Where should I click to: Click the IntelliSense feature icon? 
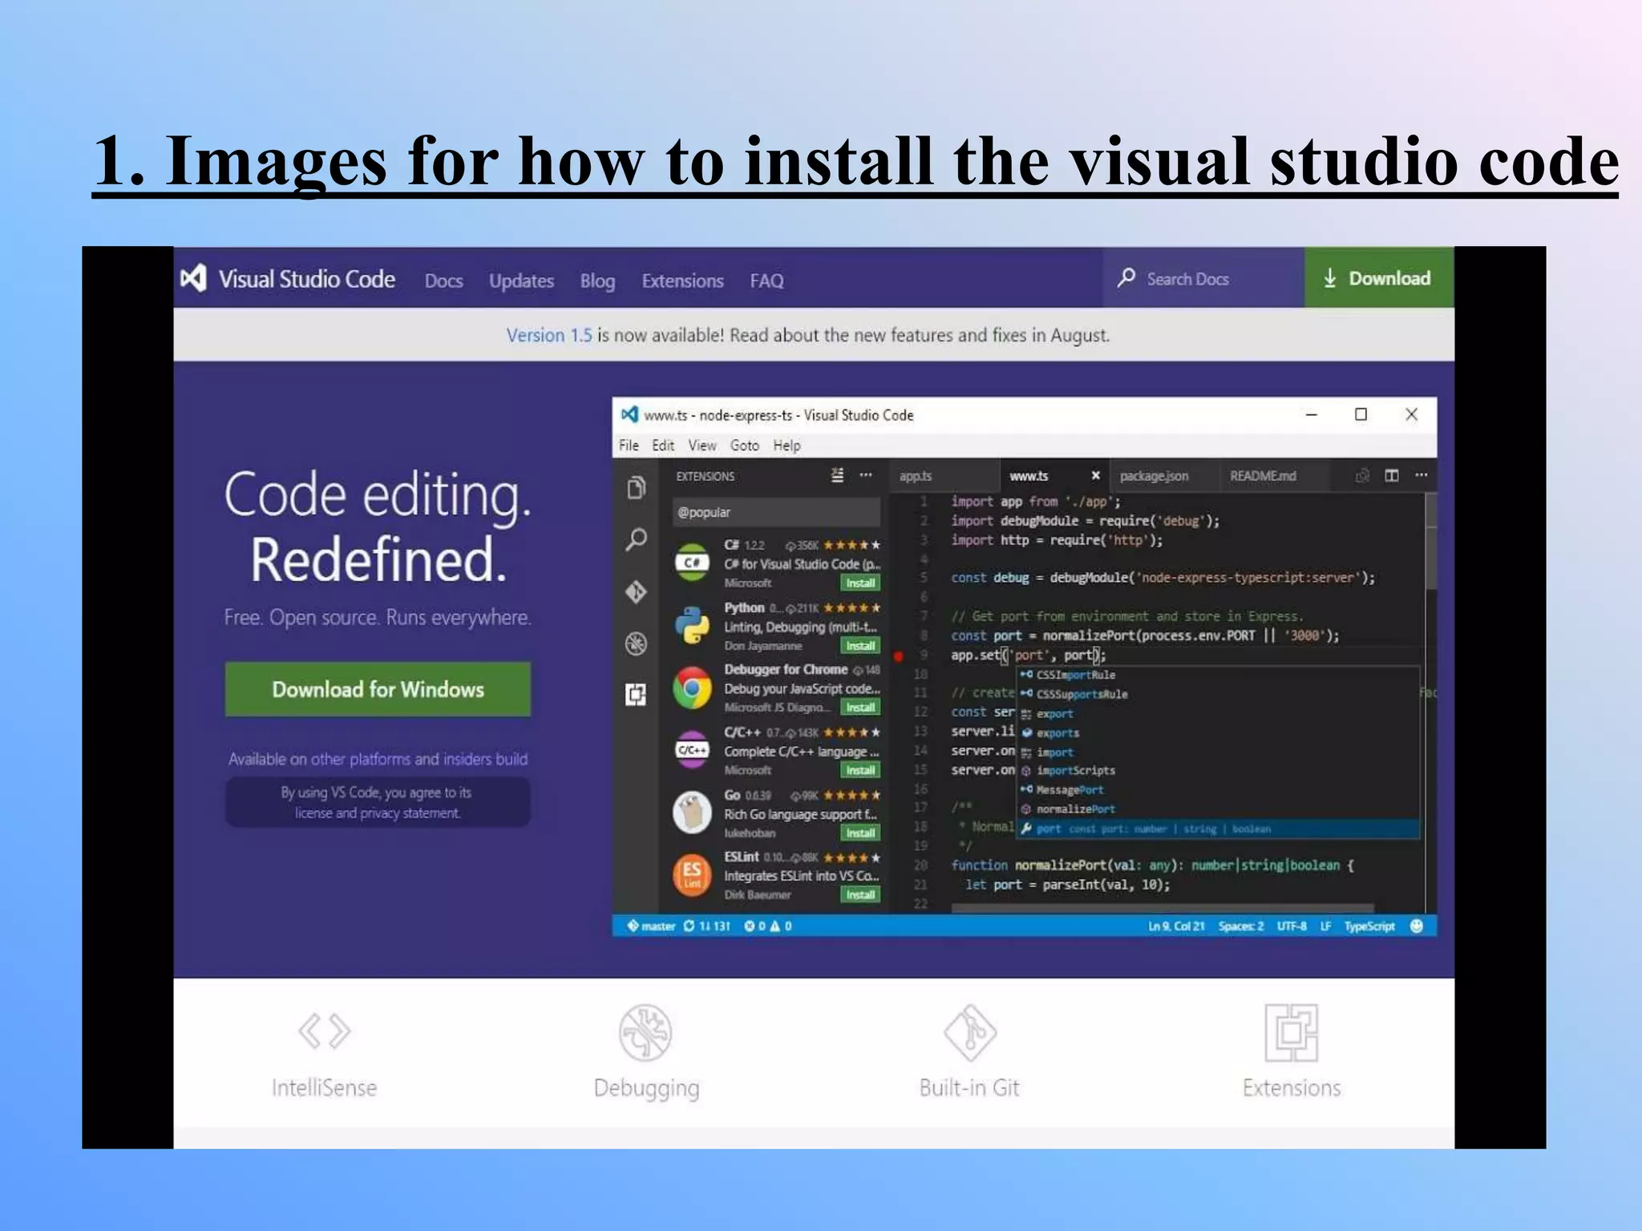324,1031
